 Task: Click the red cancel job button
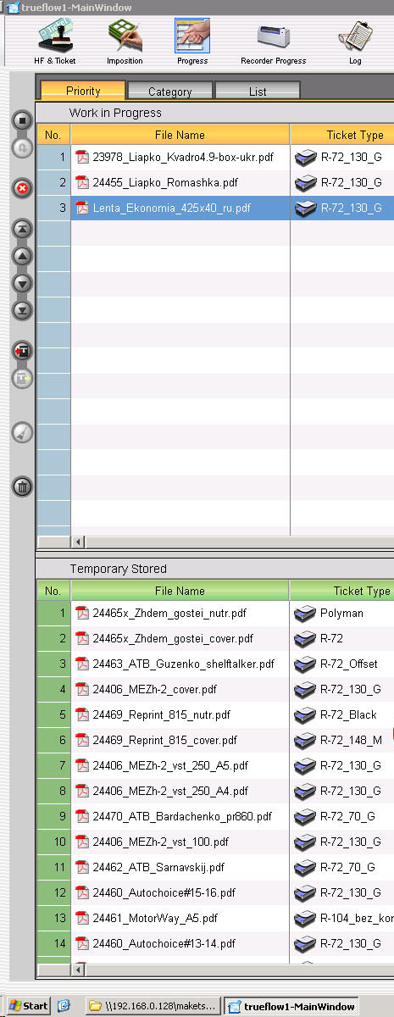[23, 188]
